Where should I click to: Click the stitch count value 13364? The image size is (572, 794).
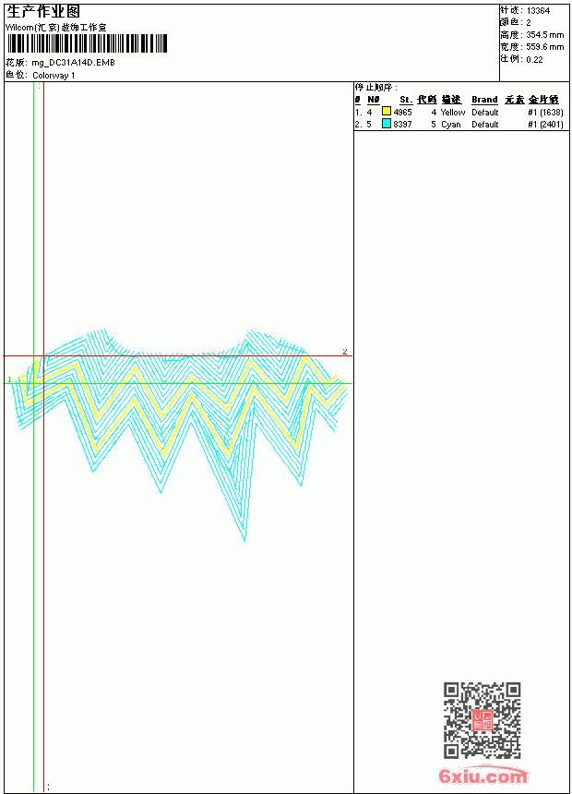538,11
